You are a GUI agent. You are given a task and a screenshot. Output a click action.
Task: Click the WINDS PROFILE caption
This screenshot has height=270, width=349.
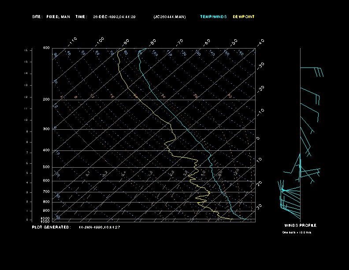(300, 225)
